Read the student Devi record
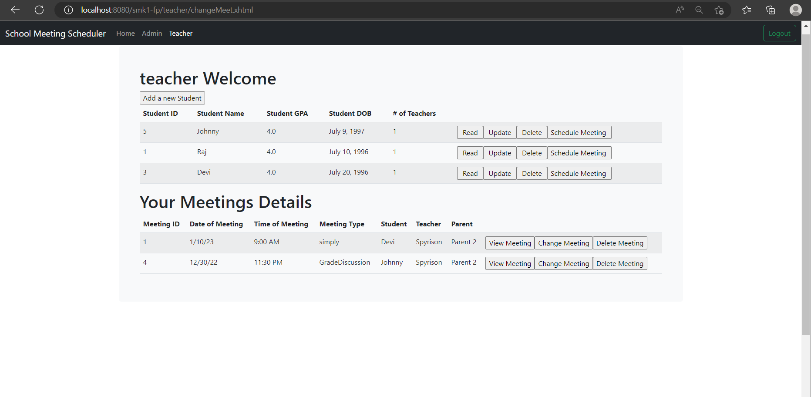Viewport: 811px width, 397px height. 470,173
